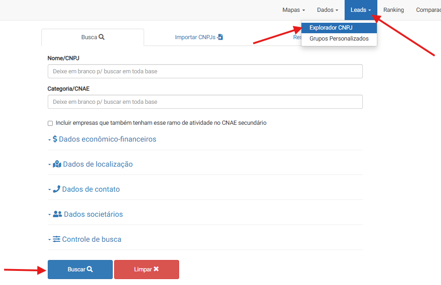
Task: Click the magnifier icon on Busca tab
Action: point(101,37)
